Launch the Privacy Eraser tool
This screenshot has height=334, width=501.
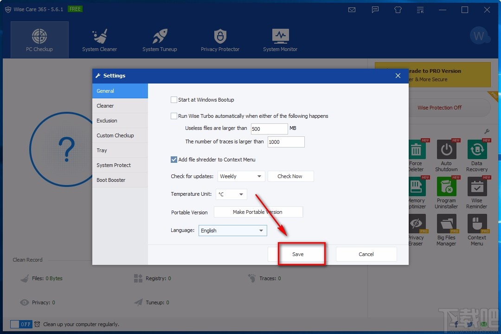pos(416,230)
